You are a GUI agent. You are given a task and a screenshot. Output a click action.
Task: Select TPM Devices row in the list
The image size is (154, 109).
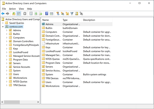tap(77, 78)
